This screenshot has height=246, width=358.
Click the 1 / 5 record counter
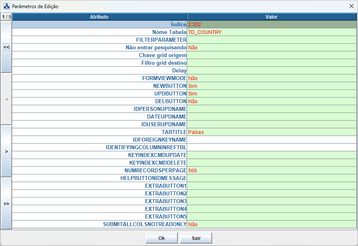click(x=6, y=17)
